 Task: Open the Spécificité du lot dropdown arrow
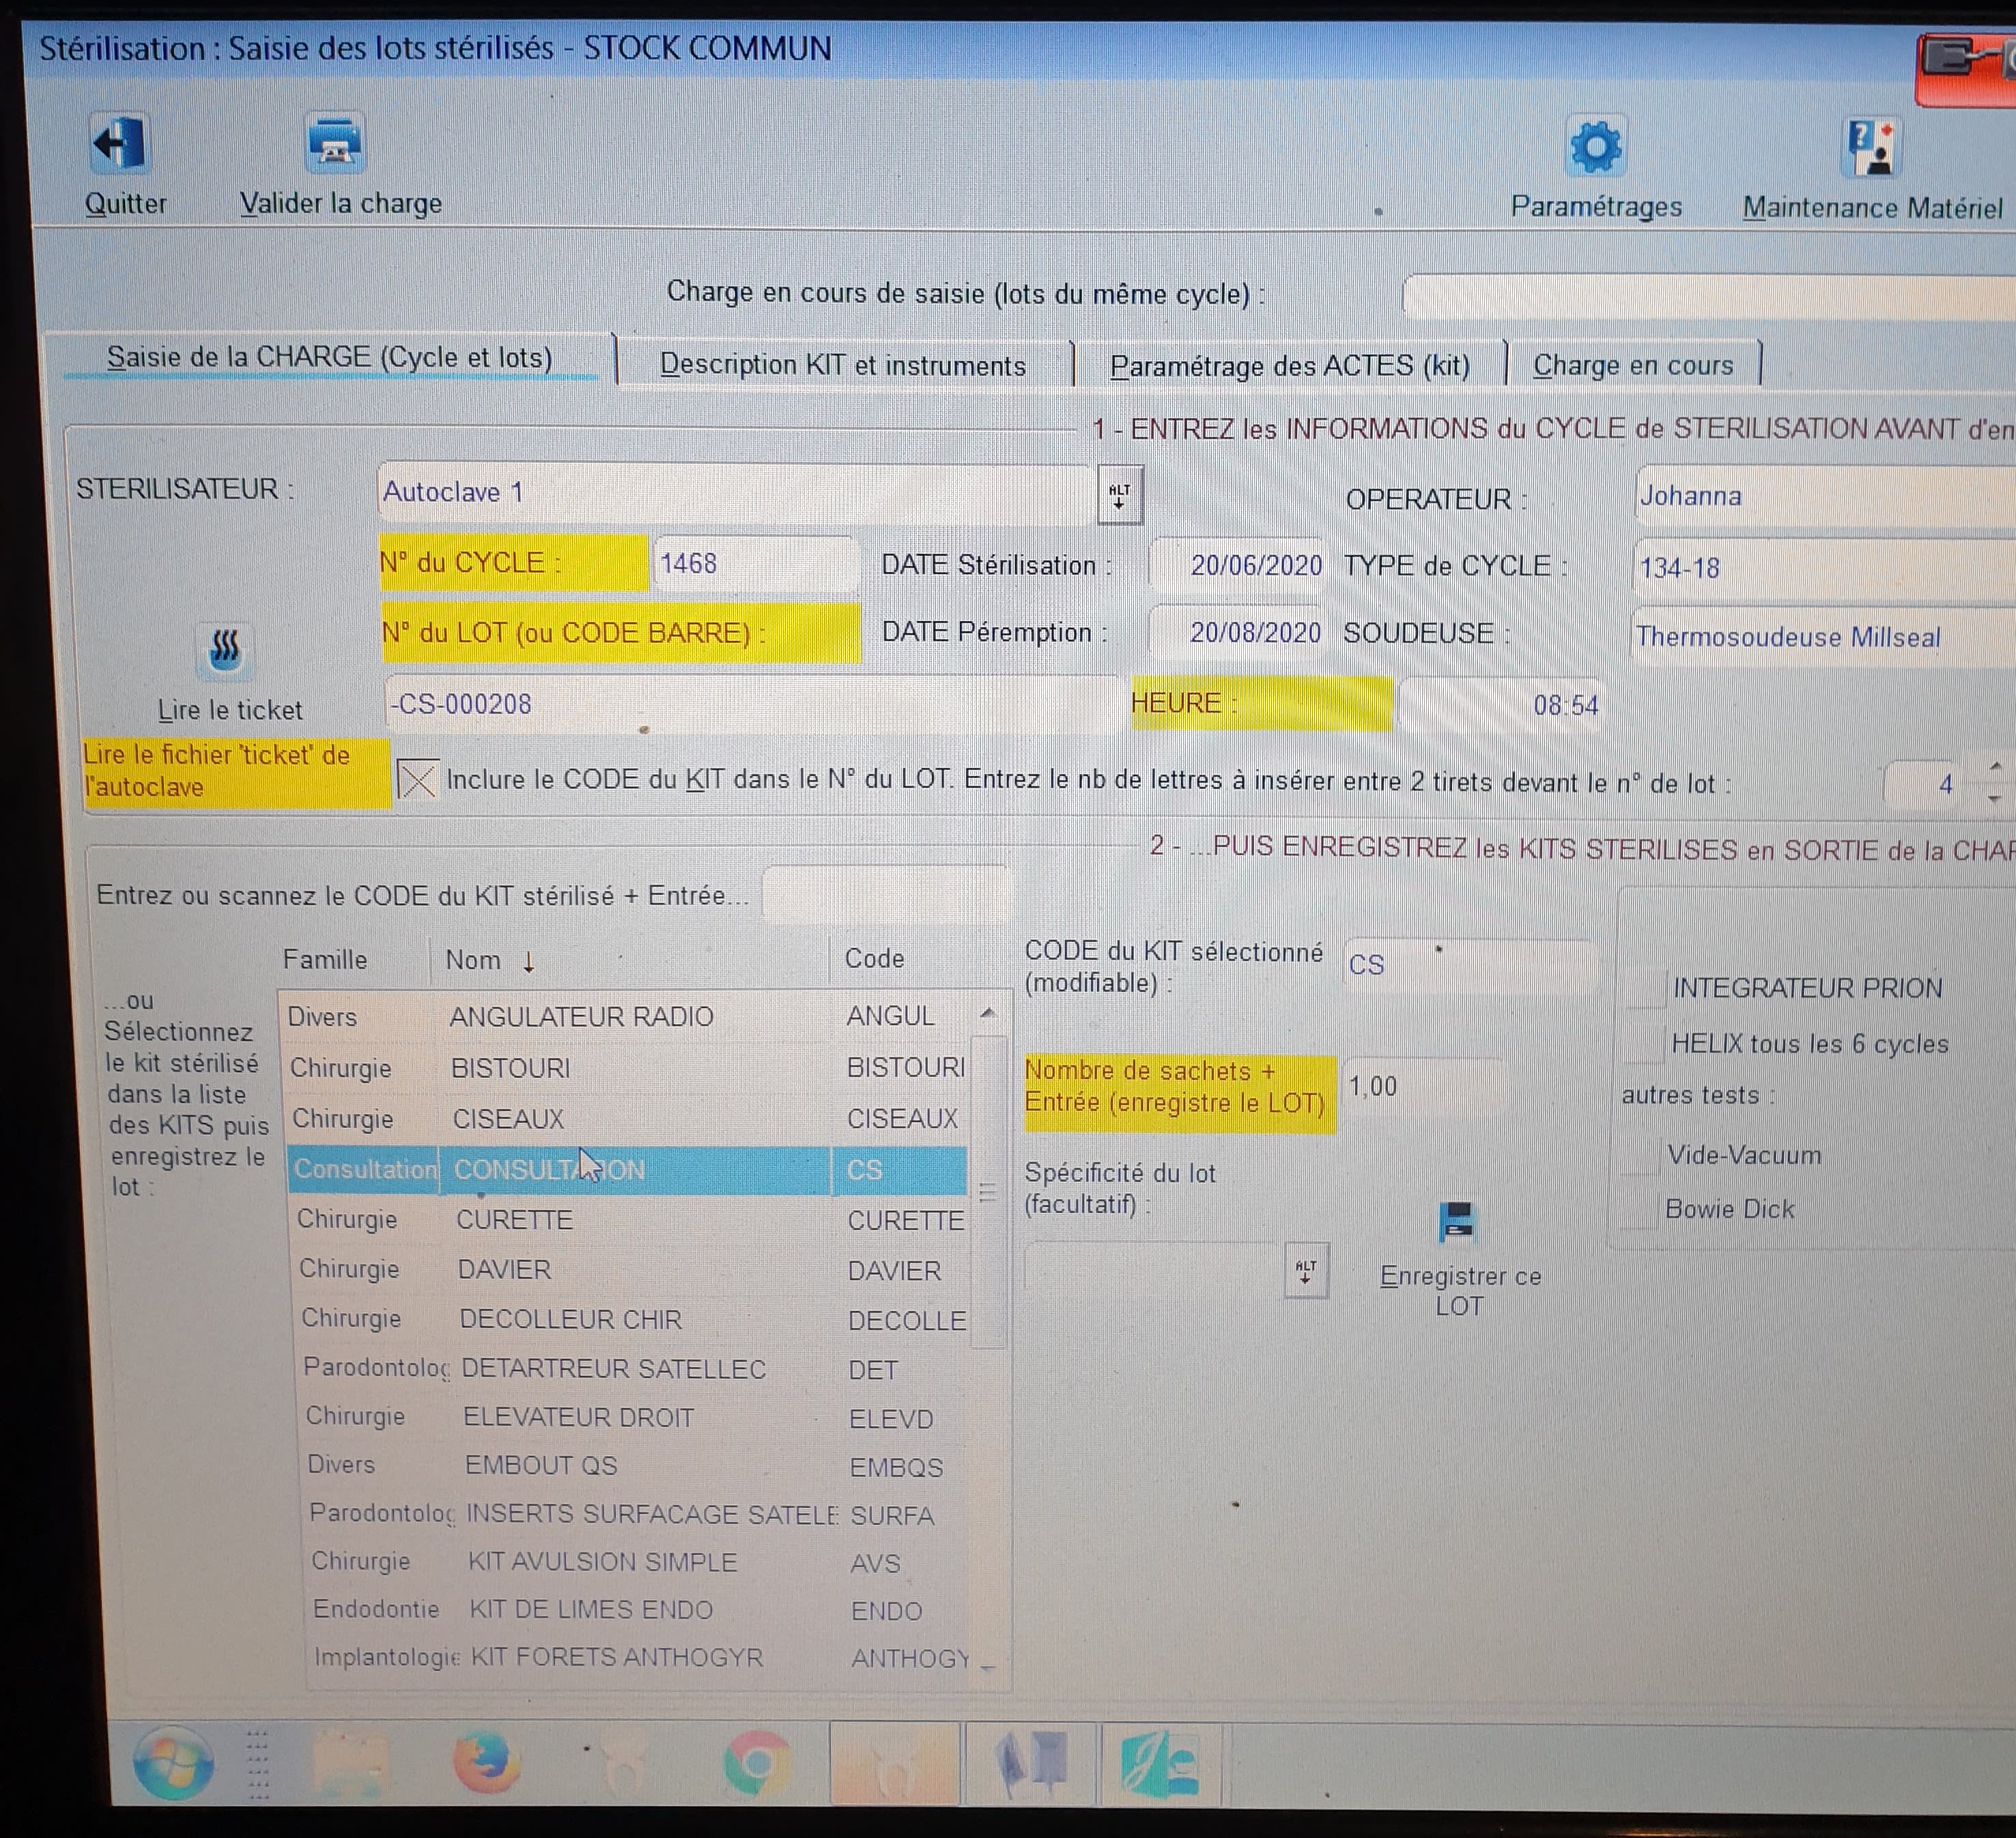pos(1305,1271)
